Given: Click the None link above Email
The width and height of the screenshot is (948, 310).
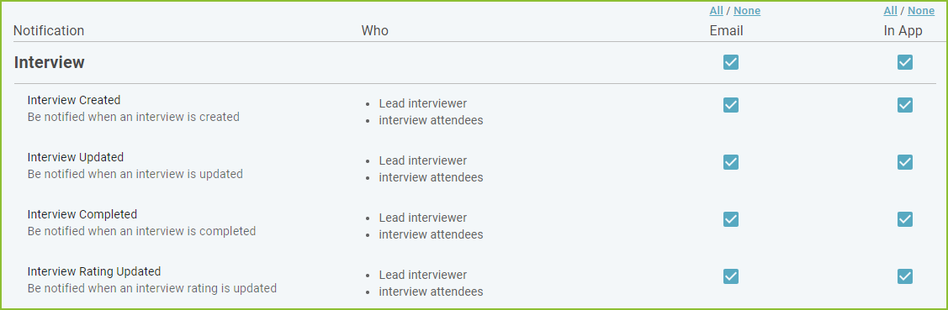Looking at the screenshot, I should point(747,11).
